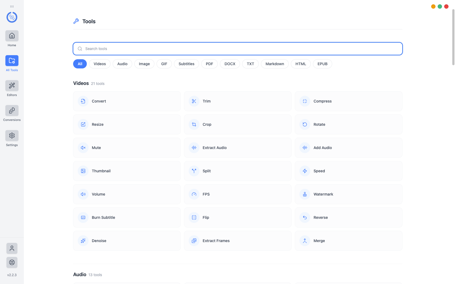Click the '13 tools' count text

coord(95,275)
